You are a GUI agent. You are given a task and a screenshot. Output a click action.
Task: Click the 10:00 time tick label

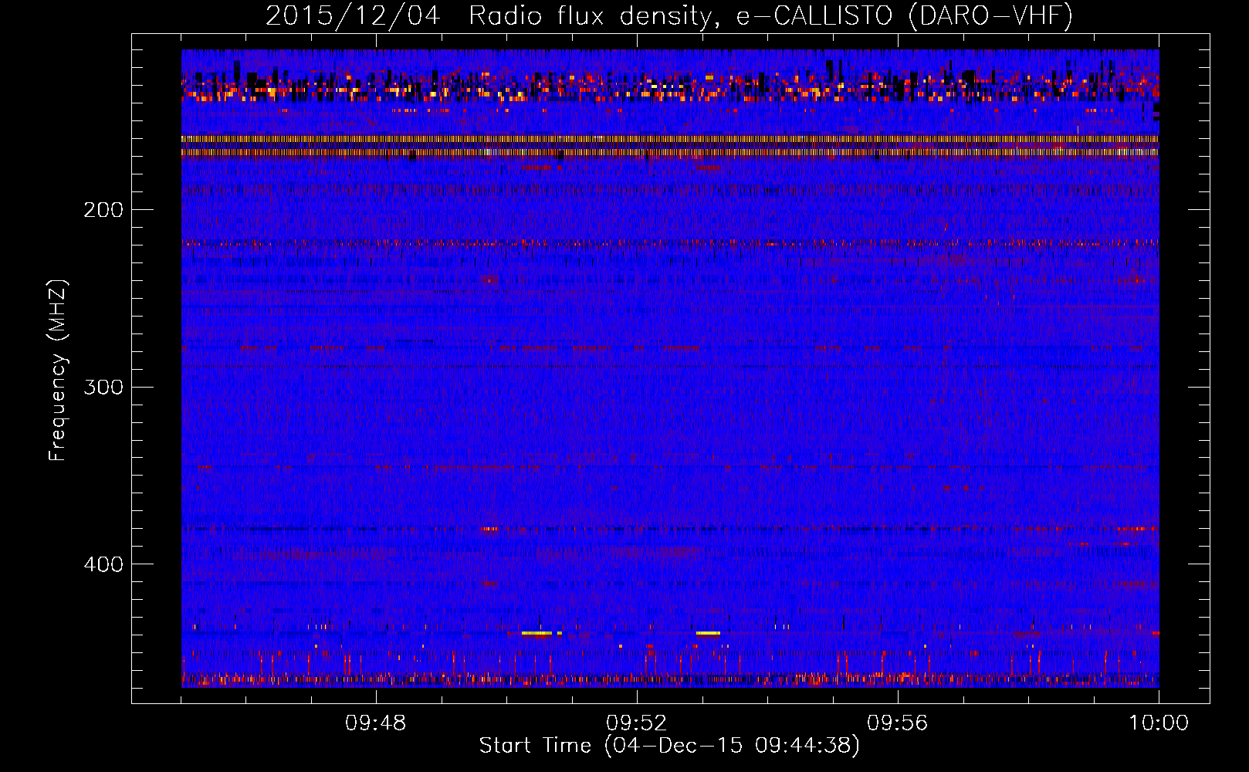tap(1159, 723)
